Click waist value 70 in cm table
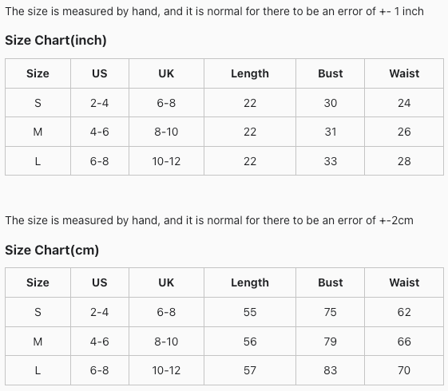Viewport: 448px width, 391px height. point(404,370)
